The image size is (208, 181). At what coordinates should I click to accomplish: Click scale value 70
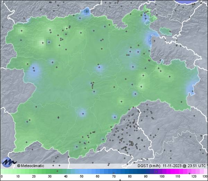click(114, 176)
